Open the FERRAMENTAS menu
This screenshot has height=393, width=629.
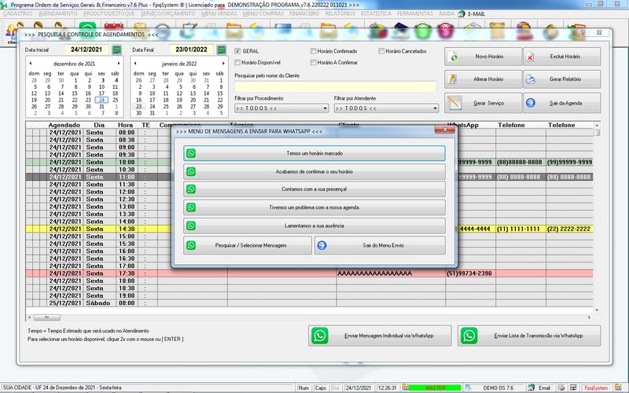point(415,13)
